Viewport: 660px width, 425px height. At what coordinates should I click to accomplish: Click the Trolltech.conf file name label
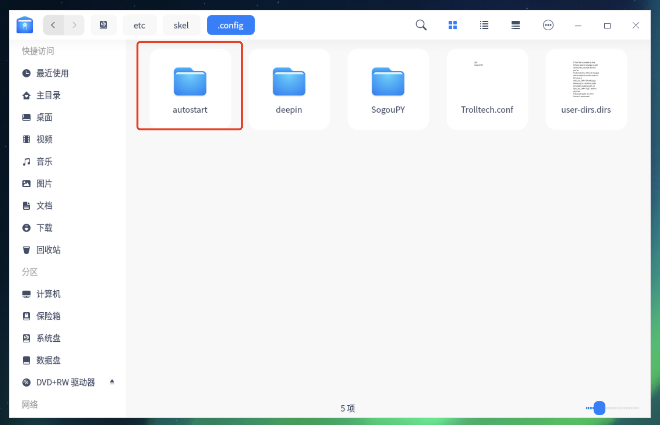pyautogui.click(x=487, y=109)
